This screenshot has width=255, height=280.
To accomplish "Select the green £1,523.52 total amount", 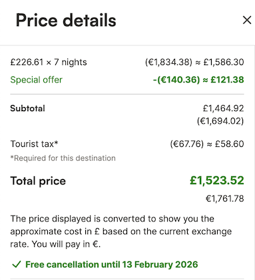I will coord(217,180).
